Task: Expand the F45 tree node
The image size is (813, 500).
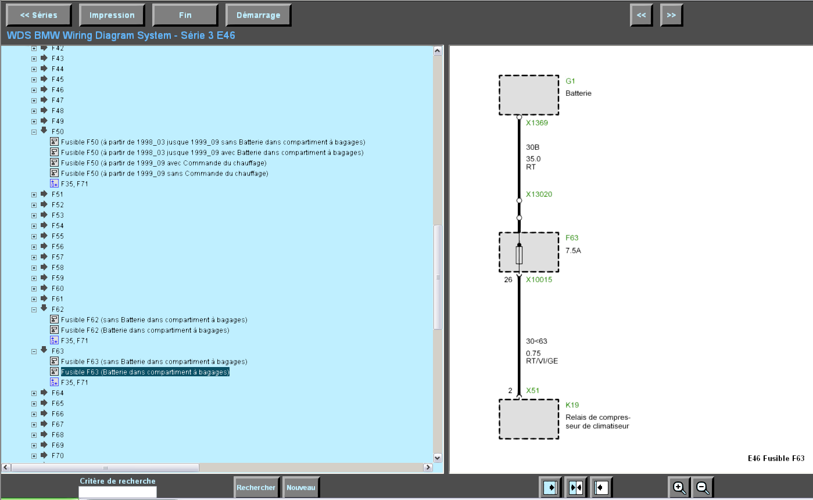Action: 34,80
